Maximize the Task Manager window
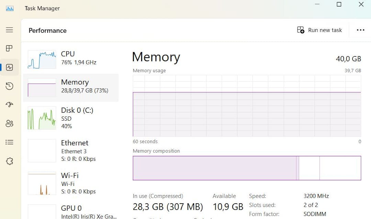Viewport: 371px width, 219px height. tap(339, 4)
